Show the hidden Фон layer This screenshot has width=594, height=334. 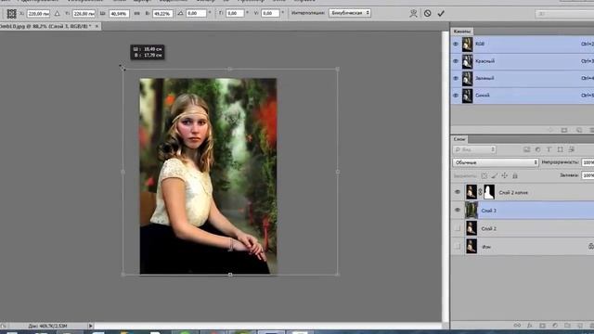pyautogui.click(x=458, y=247)
